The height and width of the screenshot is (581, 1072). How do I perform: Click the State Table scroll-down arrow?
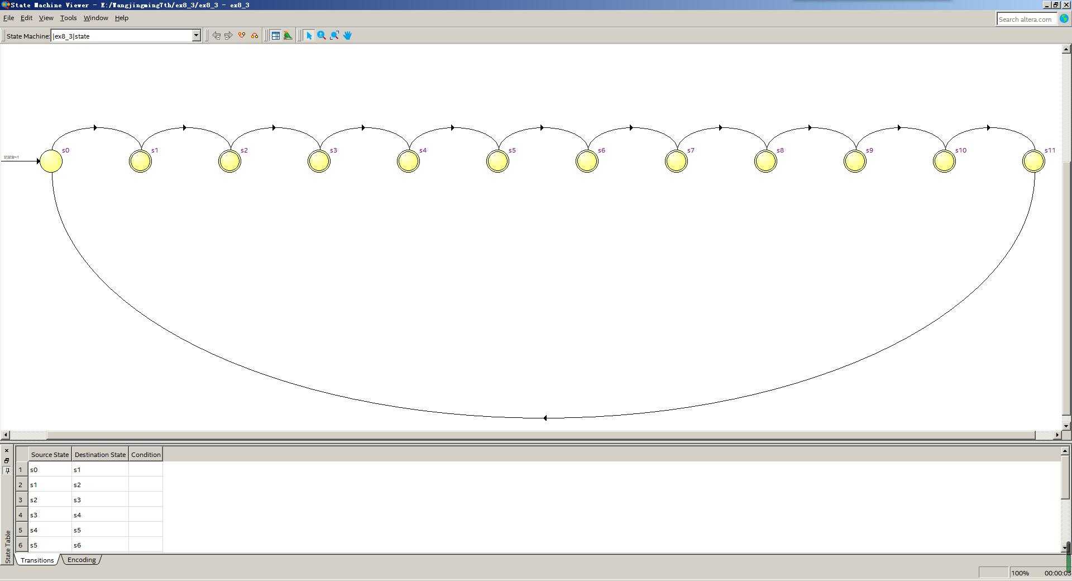pos(1065,547)
